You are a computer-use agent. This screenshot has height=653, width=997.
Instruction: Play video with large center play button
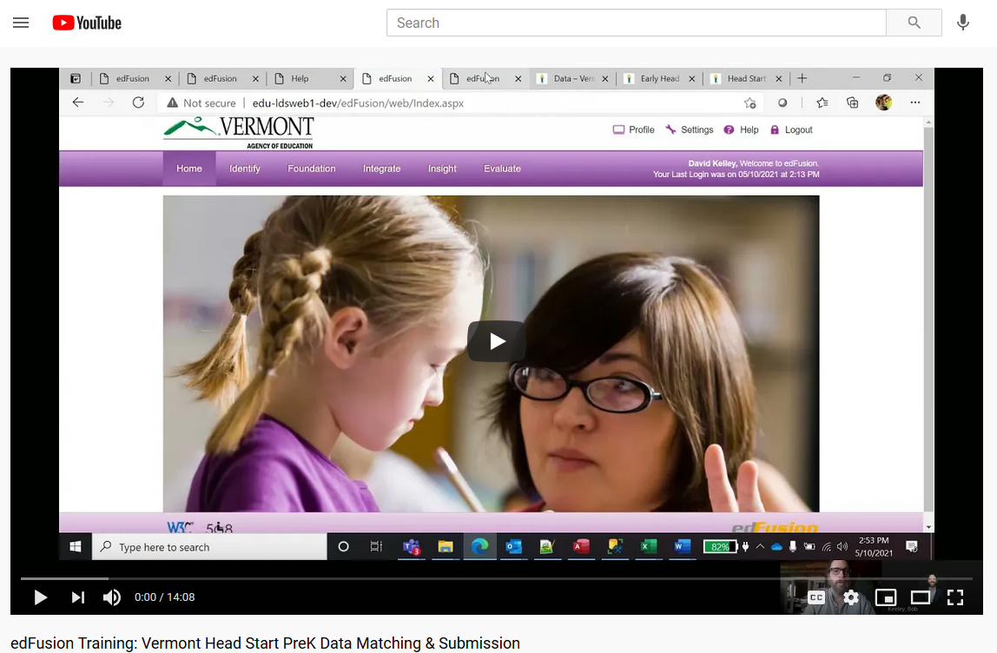[497, 341]
